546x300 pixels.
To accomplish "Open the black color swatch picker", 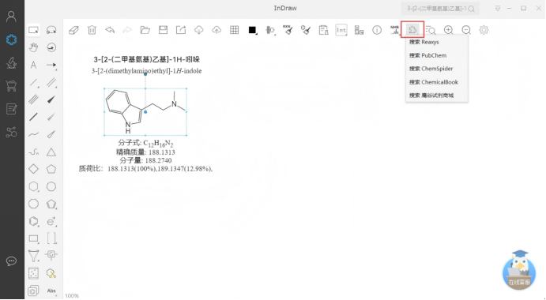I will click(x=252, y=30).
